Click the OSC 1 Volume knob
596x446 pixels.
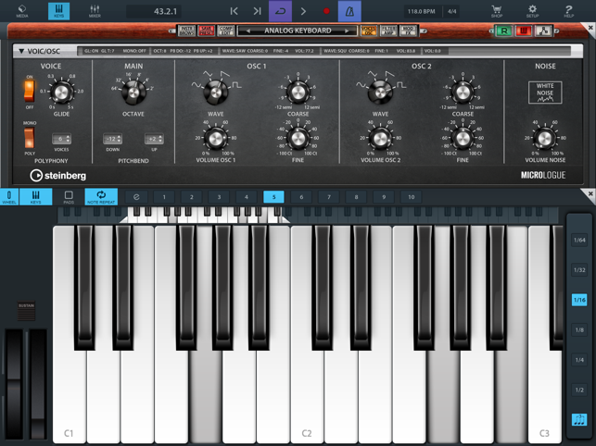point(215,139)
